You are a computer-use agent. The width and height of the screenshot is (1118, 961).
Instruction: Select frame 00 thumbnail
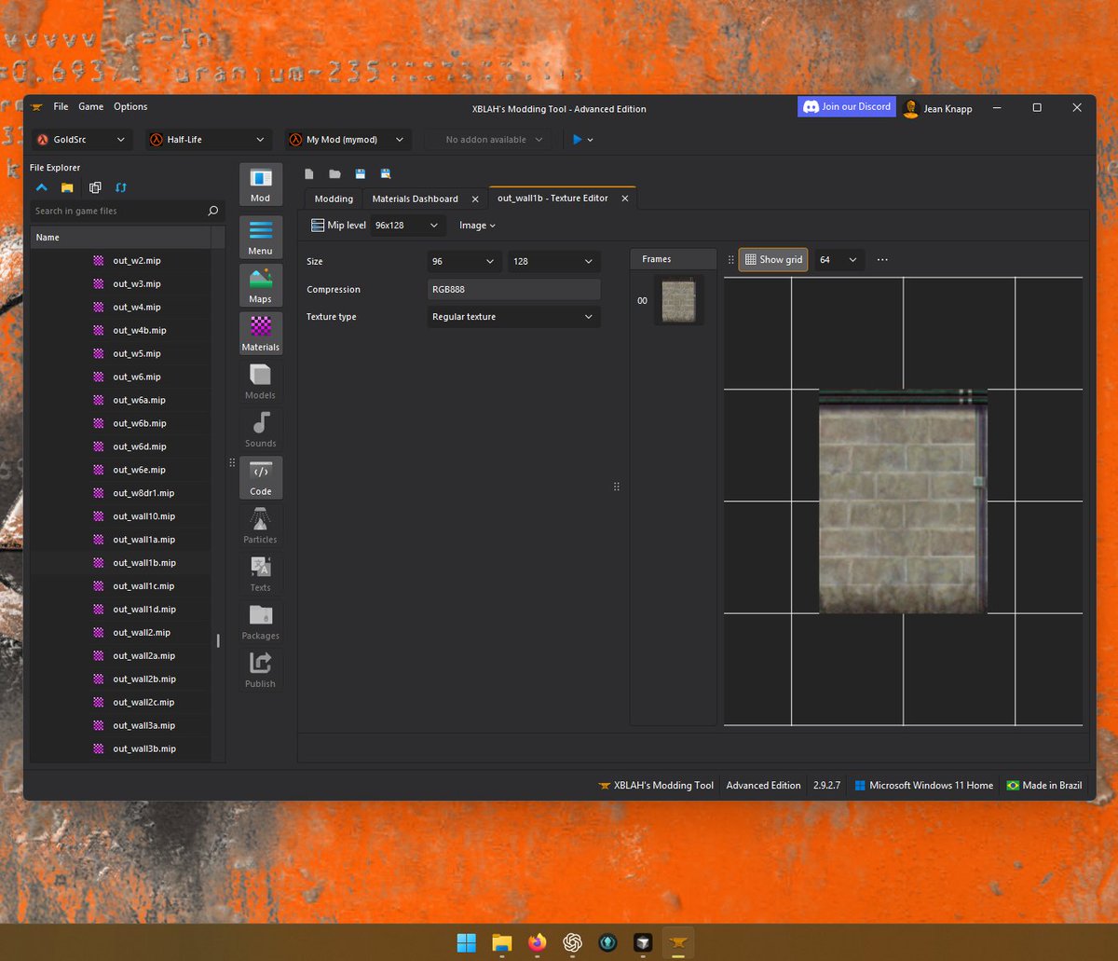(x=678, y=301)
